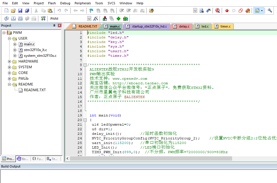Fold the comment block at line 8
The image size is (277, 183).
pos(85,65)
